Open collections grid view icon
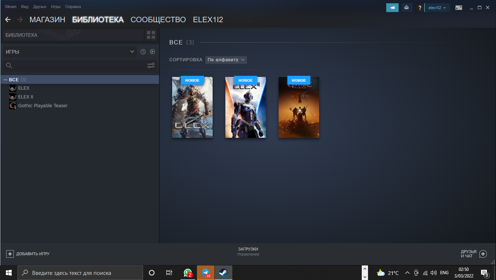Viewport: 496px width, 280px height. (151, 35)
